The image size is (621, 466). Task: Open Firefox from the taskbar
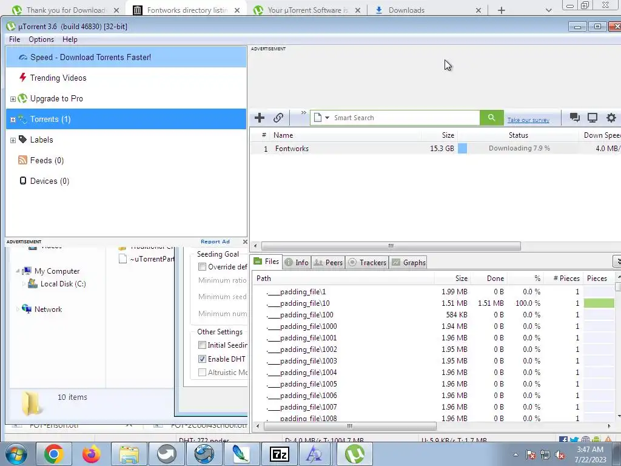tap(92, 454)
